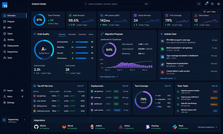
Task: Open Projects in the sidebar
Action: [14, 22]
